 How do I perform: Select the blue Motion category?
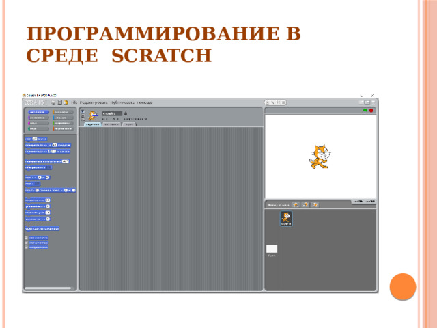(x=38, y=112)
